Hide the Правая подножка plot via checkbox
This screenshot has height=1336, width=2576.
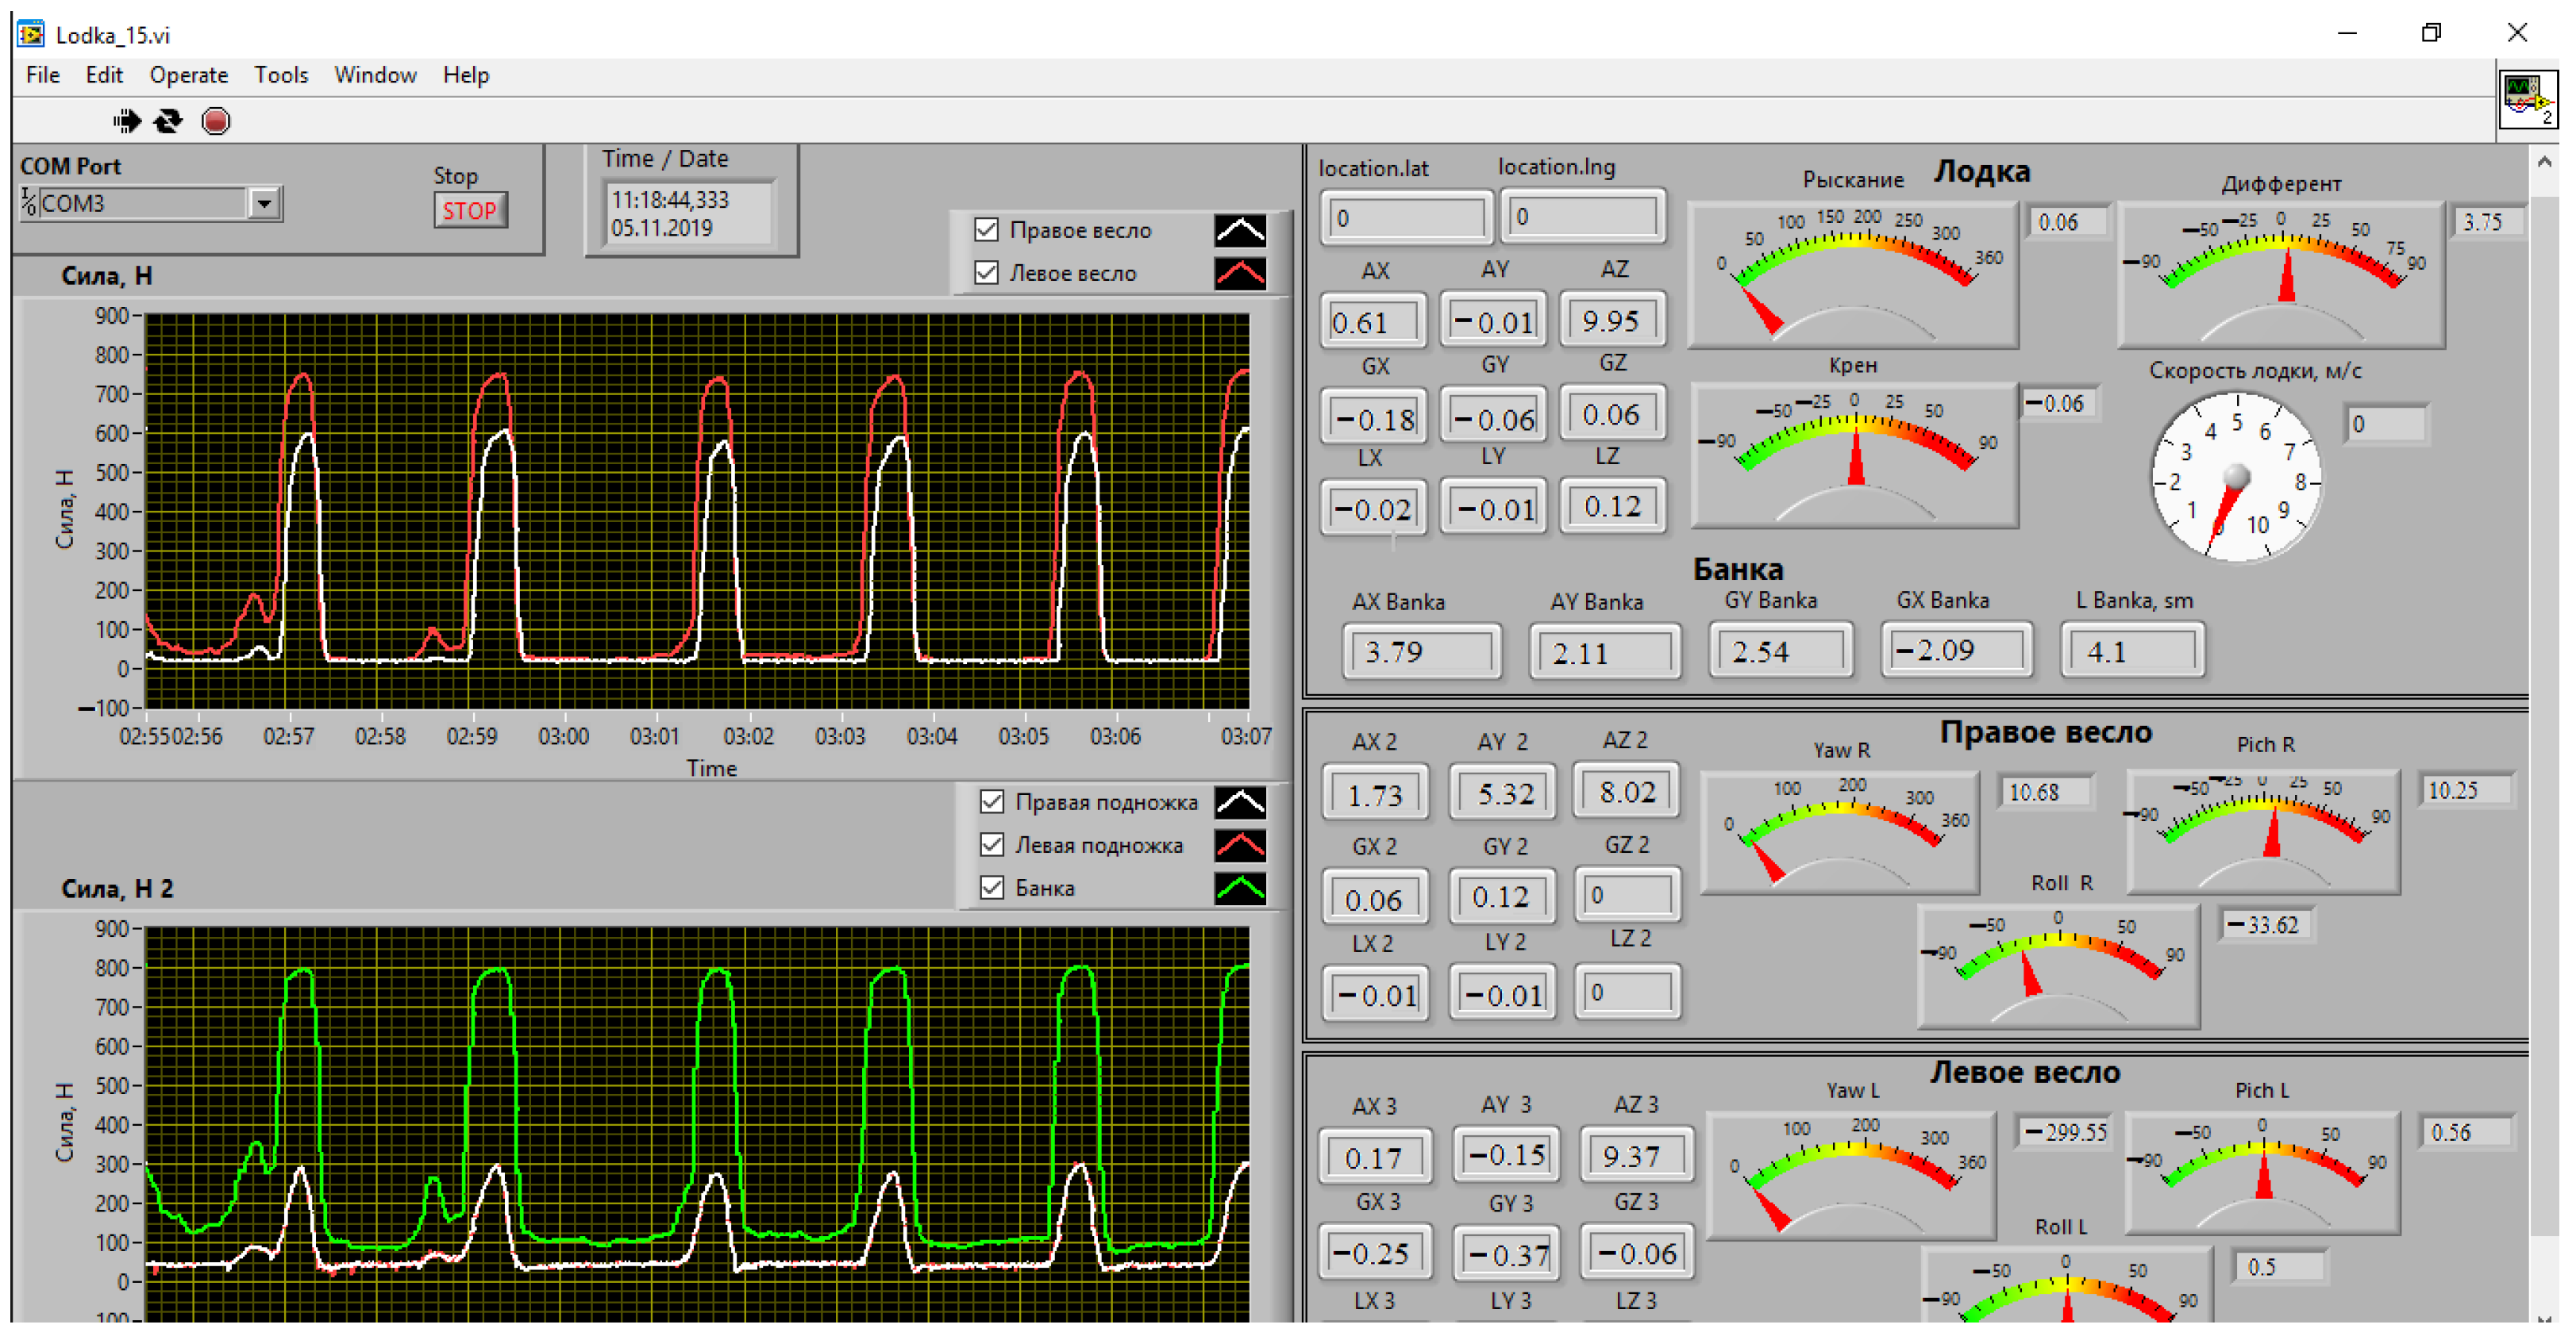[992, 802]
